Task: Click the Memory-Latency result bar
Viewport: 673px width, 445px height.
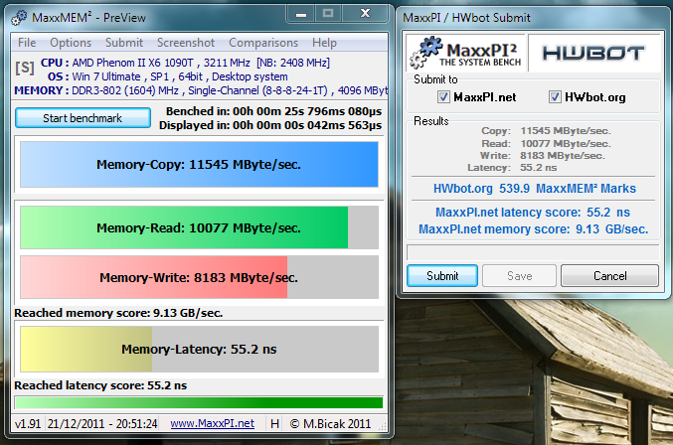Action: pos(199,349)
